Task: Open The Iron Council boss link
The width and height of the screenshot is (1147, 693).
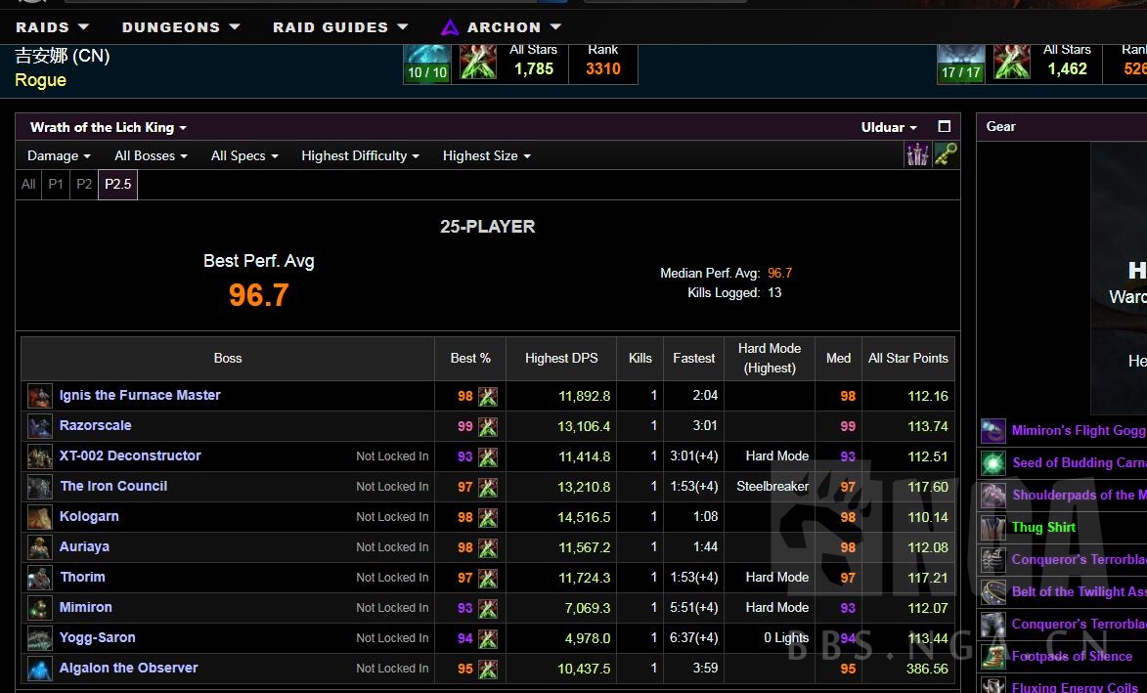Action: [113, 486]
